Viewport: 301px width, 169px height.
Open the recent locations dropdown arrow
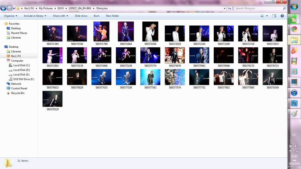click(x=14, y=9)
